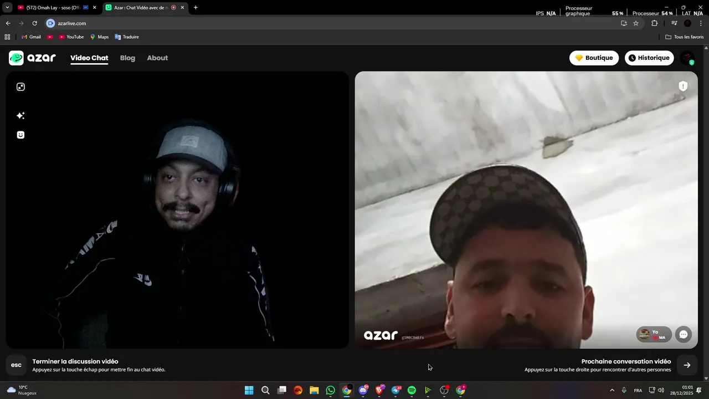The image size is (709, 399).
Task: Open the Azar profile avatar menu
Action: (687, 58)
